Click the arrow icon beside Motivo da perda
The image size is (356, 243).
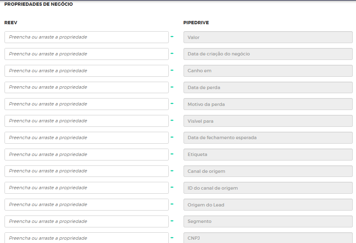172,104
